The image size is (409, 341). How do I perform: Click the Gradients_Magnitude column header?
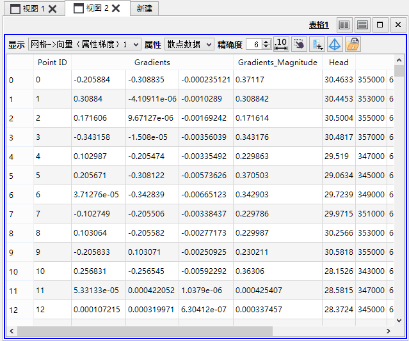coord(277,63)
